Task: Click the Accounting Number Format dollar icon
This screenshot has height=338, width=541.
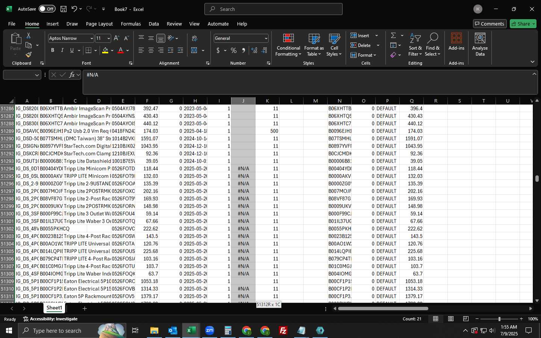Action: [218, 50]
